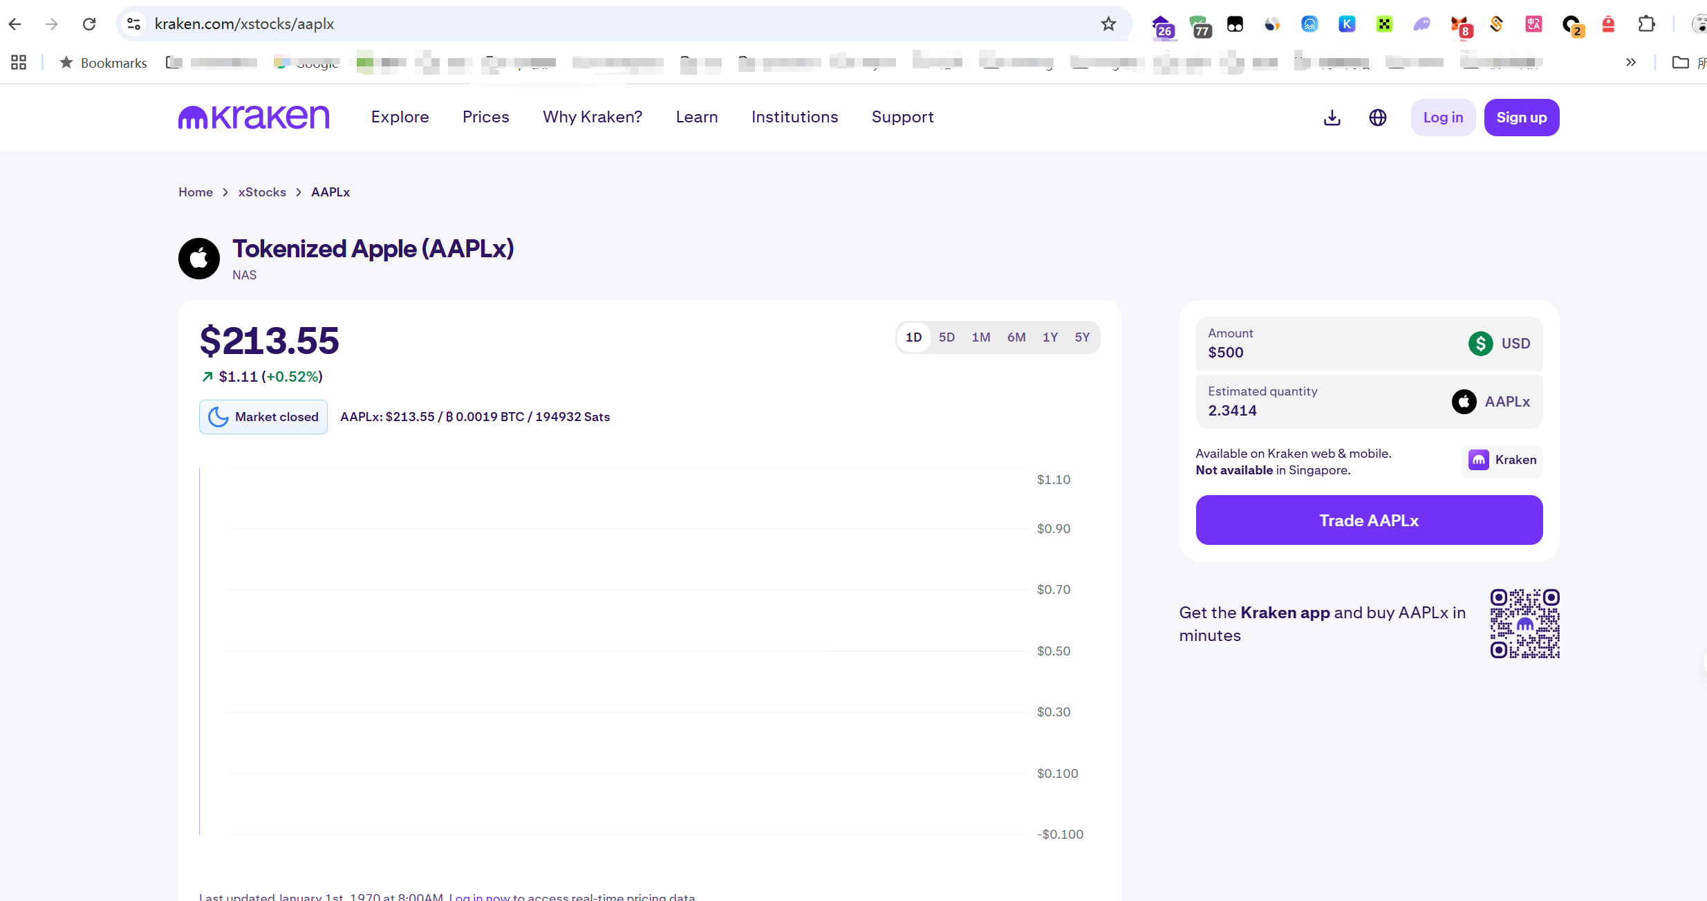The width and height of the screenshot is (1707, 901).
Task: Click the AAPLx breadcrumb text
Action: pyautogui.click(x=330, y=192)
